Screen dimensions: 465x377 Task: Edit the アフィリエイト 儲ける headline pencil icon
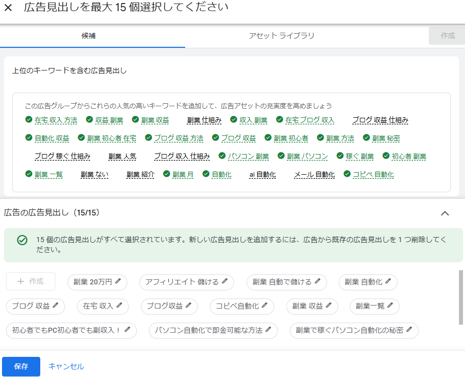coord(225,282)
